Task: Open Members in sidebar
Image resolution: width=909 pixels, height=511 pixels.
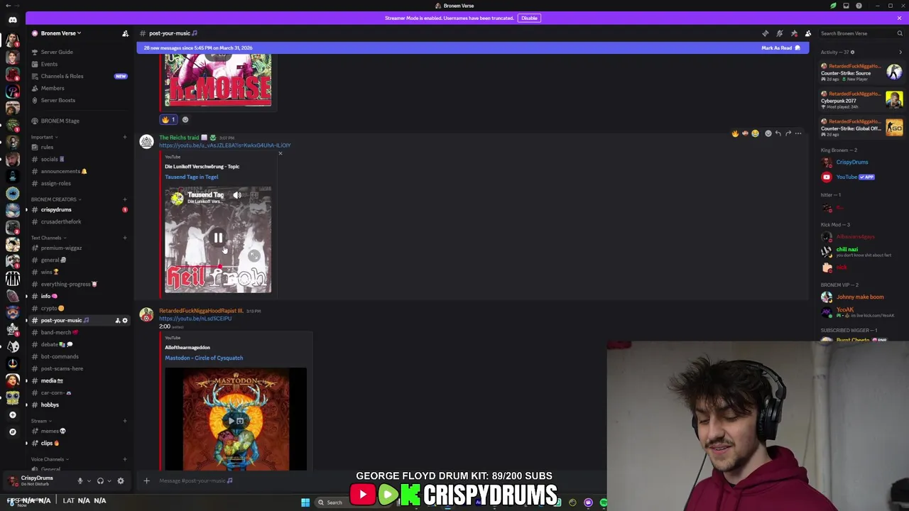Action: 53,88
